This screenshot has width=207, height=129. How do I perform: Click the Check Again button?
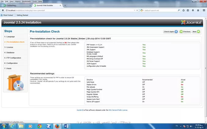tap(171, 32)
